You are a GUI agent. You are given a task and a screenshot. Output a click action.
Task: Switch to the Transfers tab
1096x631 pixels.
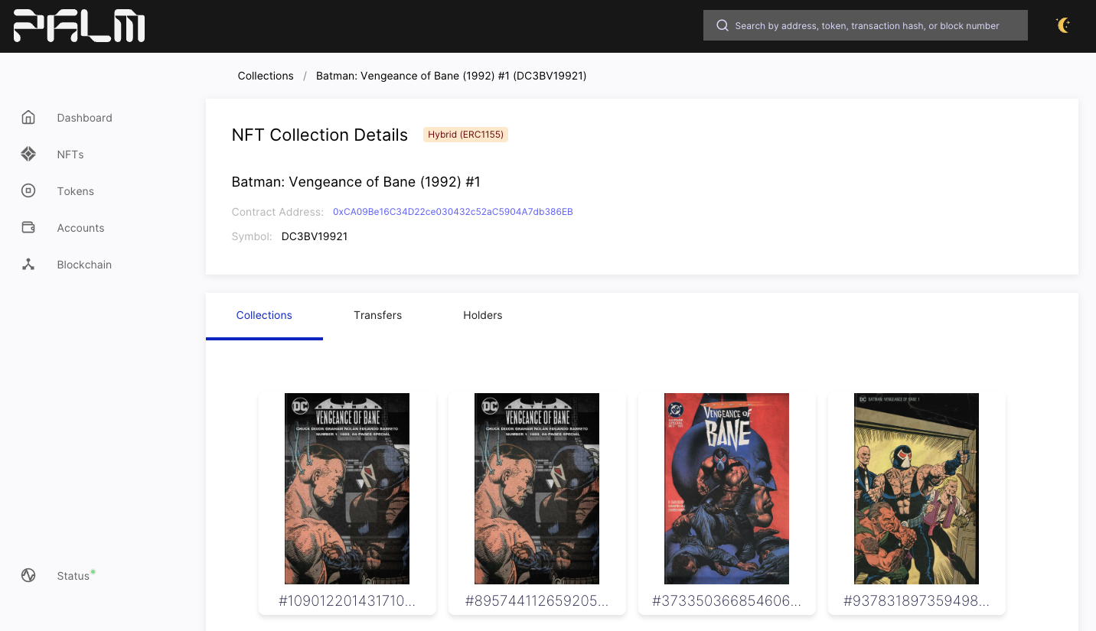[377, 315]
